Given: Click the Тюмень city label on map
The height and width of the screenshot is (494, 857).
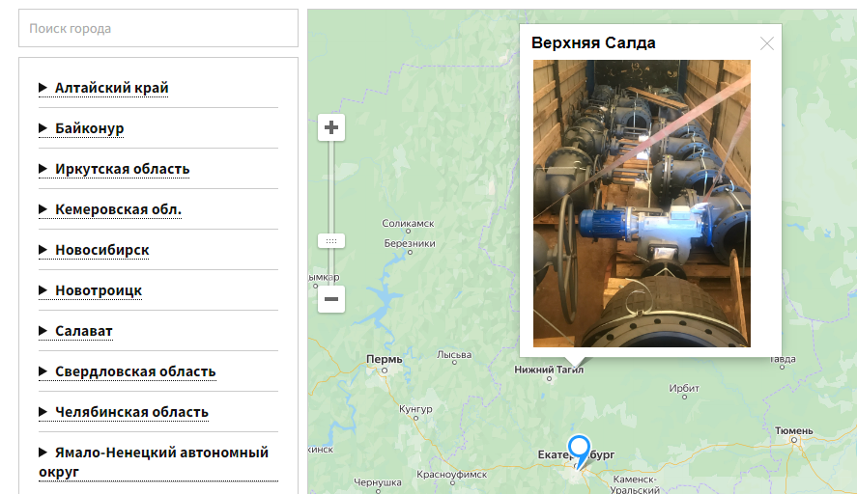Looking at the screenshot, I should tap(794, 430).
